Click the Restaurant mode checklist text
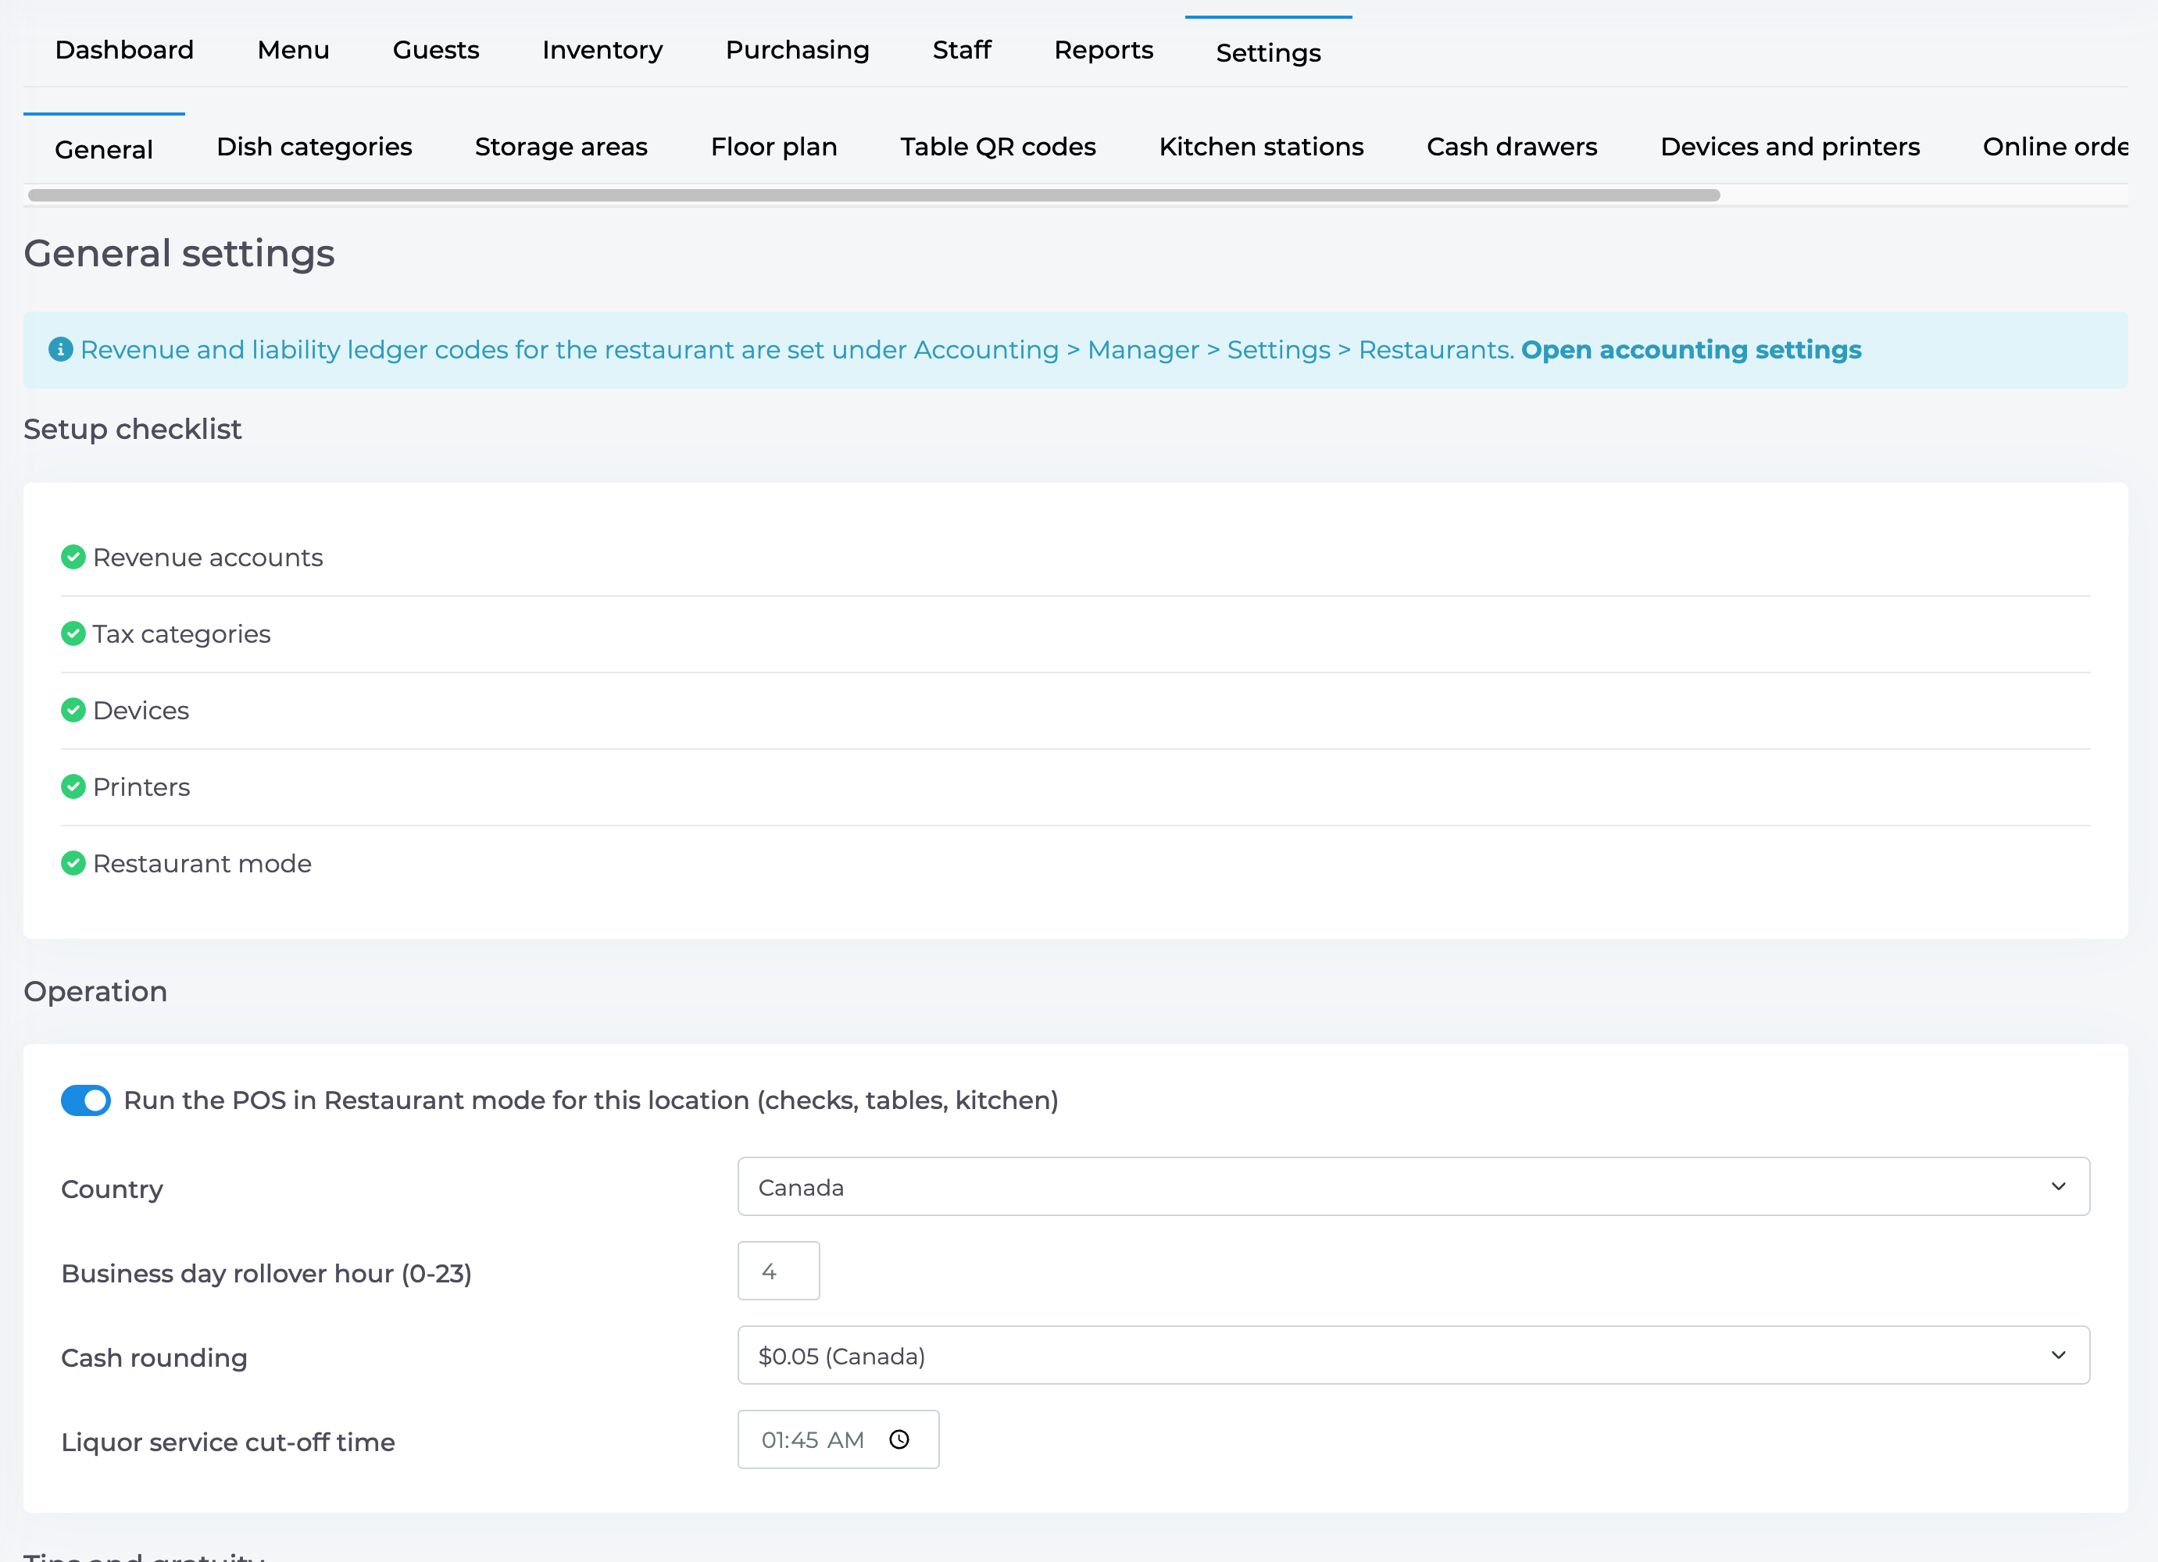Screen dimensions: 2158x1562 202,864
